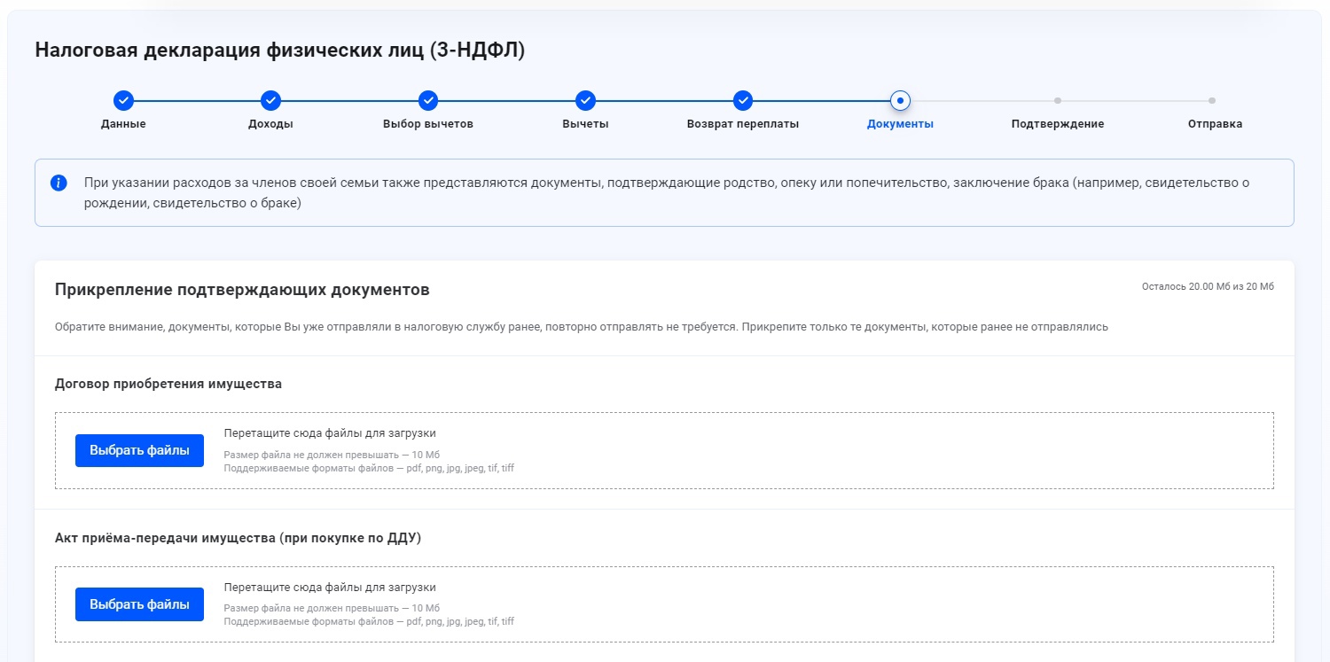Click the blue info icon in notice
Screen dimensions: 1330x662
click(59, 183)
